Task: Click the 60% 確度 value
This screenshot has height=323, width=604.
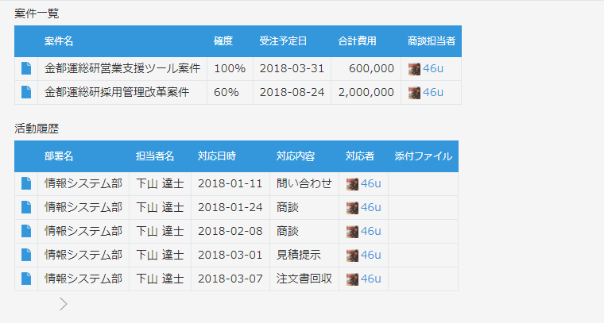Action: (x=226, y=92)
